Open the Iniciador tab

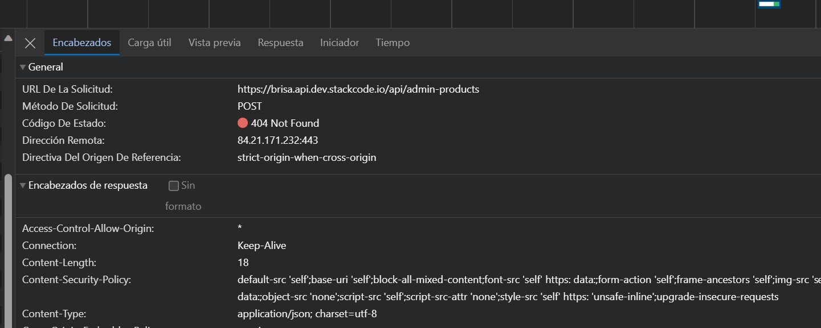pos(340,43)
